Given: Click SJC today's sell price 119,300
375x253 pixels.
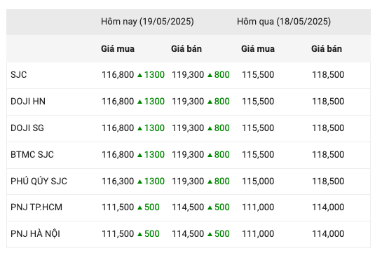Looking at the screenshot, I should (188, 75).
